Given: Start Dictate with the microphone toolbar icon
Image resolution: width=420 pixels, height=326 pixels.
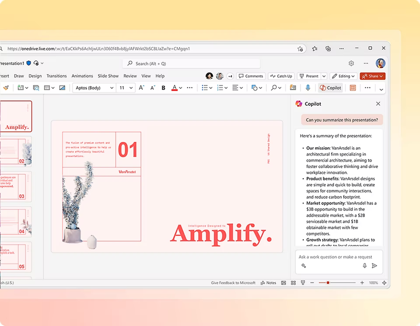Looking at the screenshot, I should coord(308,88).
